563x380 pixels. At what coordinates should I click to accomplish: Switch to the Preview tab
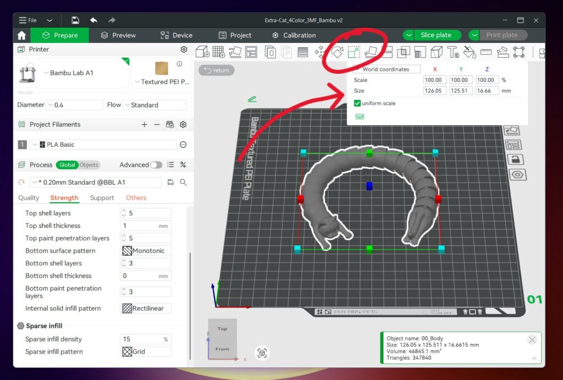pos(119,35)
